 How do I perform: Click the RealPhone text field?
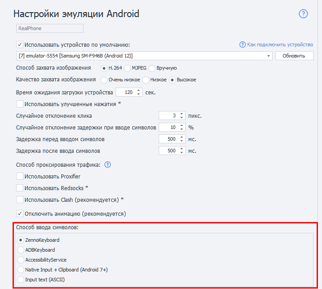click(50, 28)
